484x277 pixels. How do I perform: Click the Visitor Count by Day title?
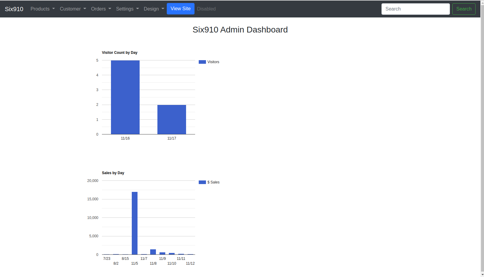pyautogui.click(x=120, y=53)
